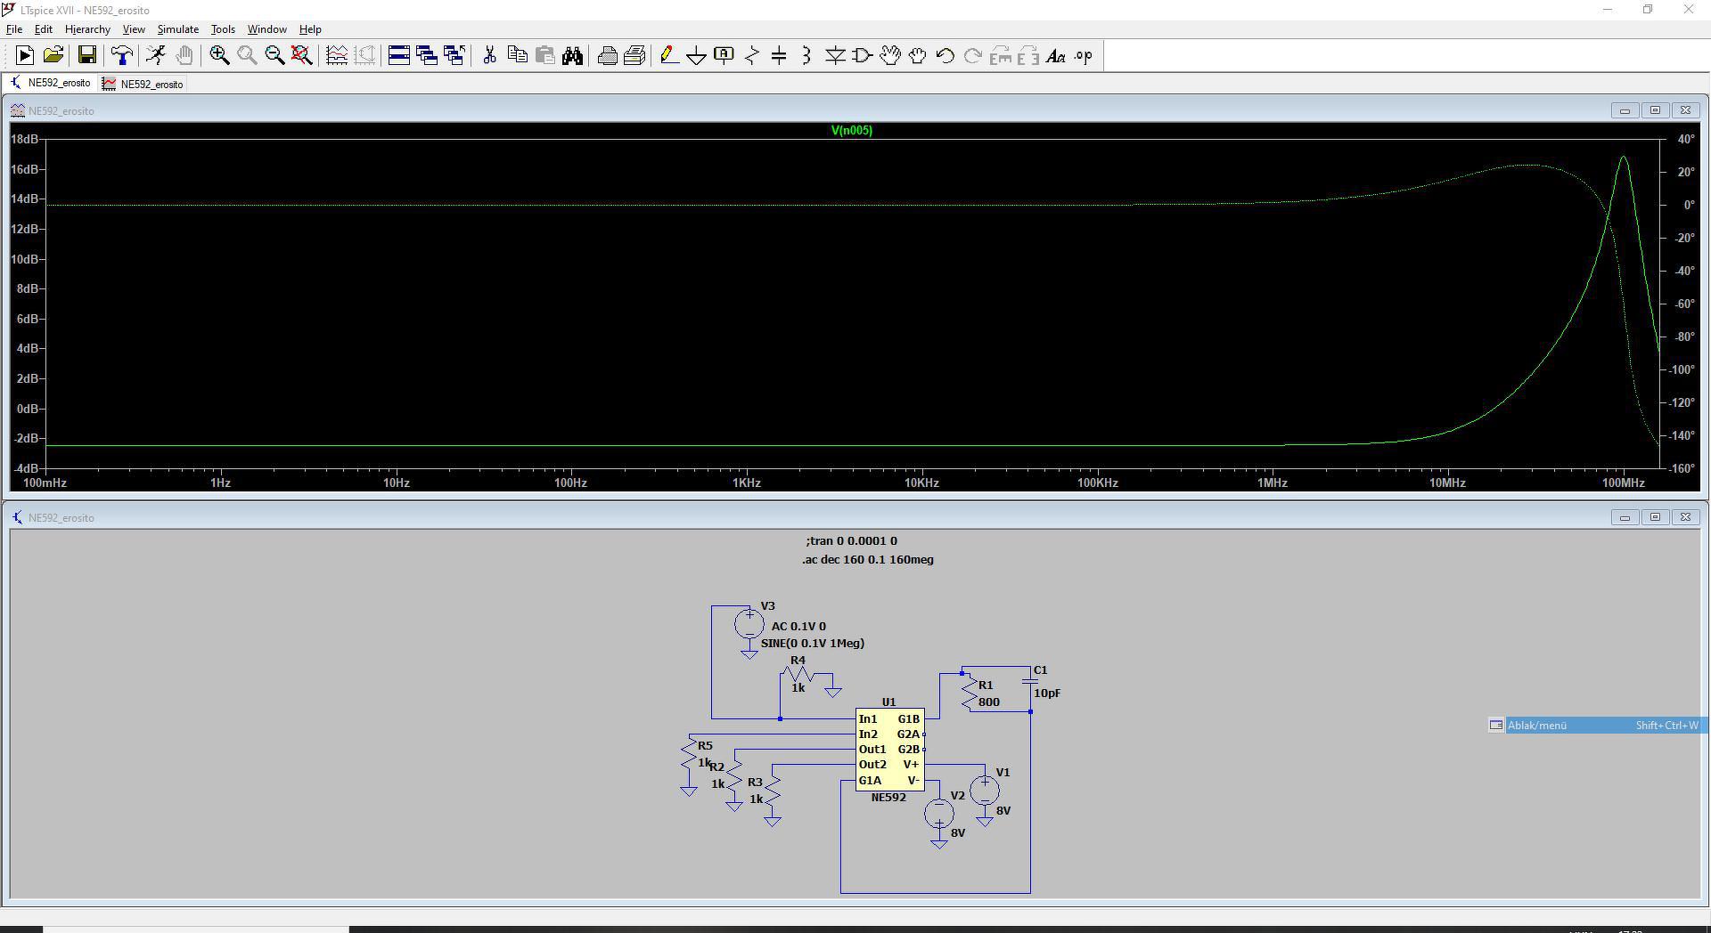The height and width of the screenshot is (933, 1711).
Task: Maximize the waveform plot pane
Action: click(x=1655, y=110)
